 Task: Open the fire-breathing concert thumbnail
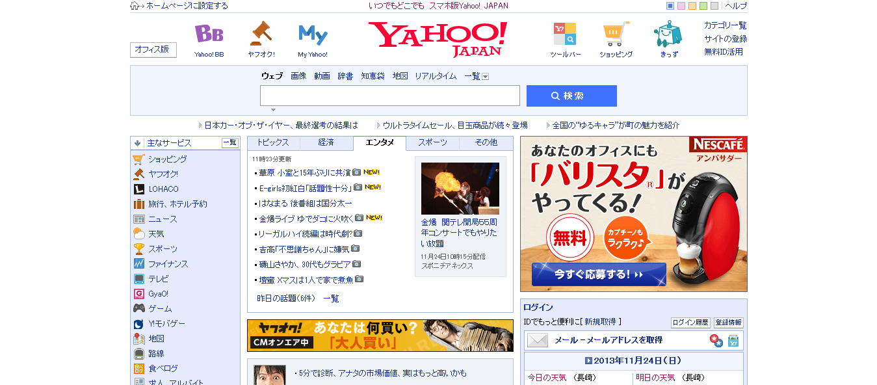460,189
